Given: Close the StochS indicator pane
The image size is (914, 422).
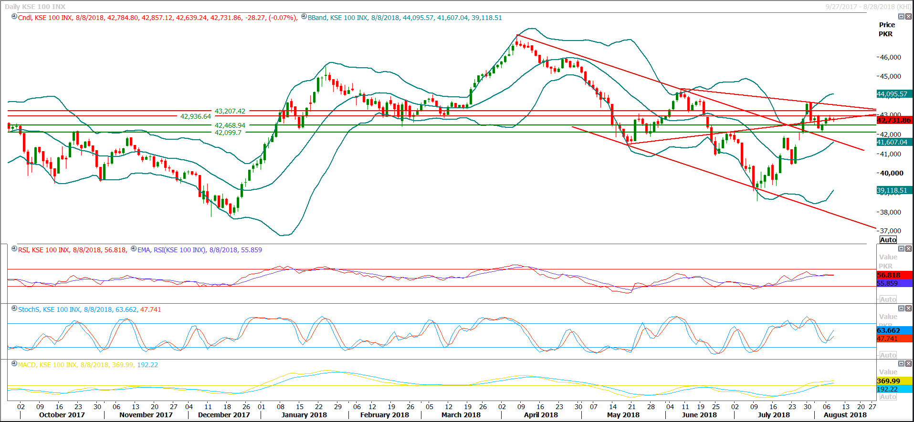Looking at the screenshot, I should 908,308.
